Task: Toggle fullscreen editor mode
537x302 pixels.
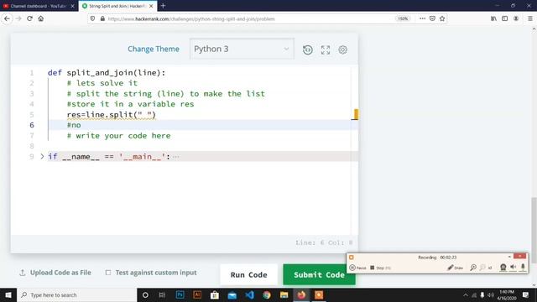Action: pos(326,50)
